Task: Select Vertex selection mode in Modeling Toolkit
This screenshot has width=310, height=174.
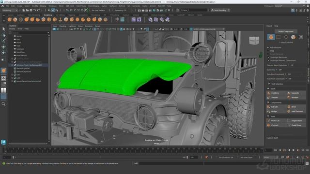Action: [x=279, y=37]
